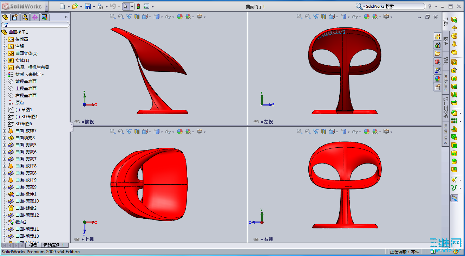Click Edit Appearance color ball in front view
This screenshot has width=465, height=256.
point(180,17)
